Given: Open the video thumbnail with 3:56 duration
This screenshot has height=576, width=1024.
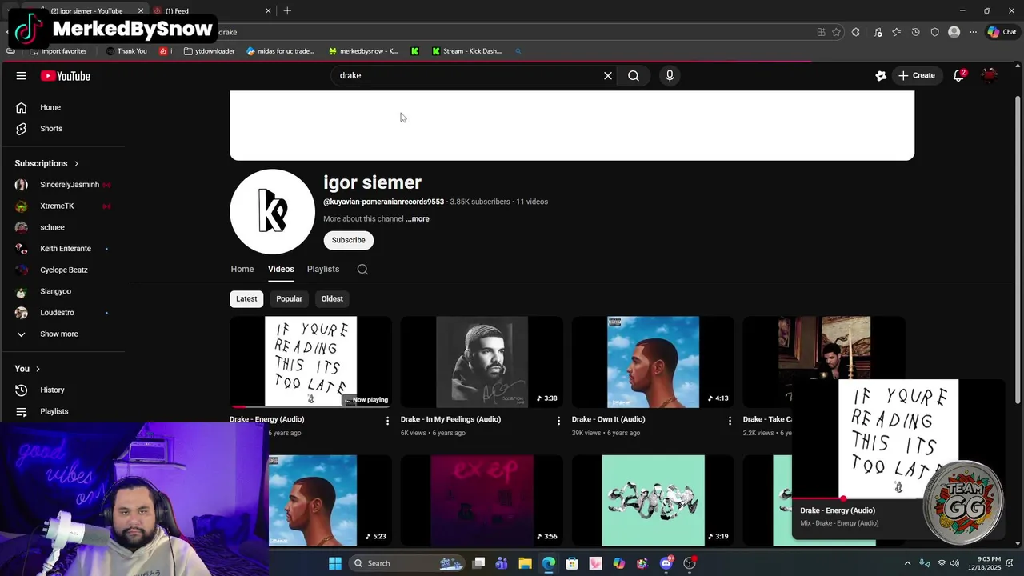Looking at the screenshot, I should 482,500.
